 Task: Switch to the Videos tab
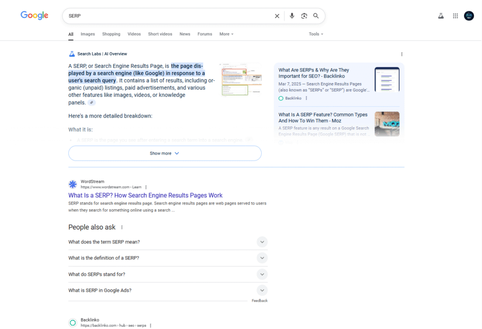(134, 34)
